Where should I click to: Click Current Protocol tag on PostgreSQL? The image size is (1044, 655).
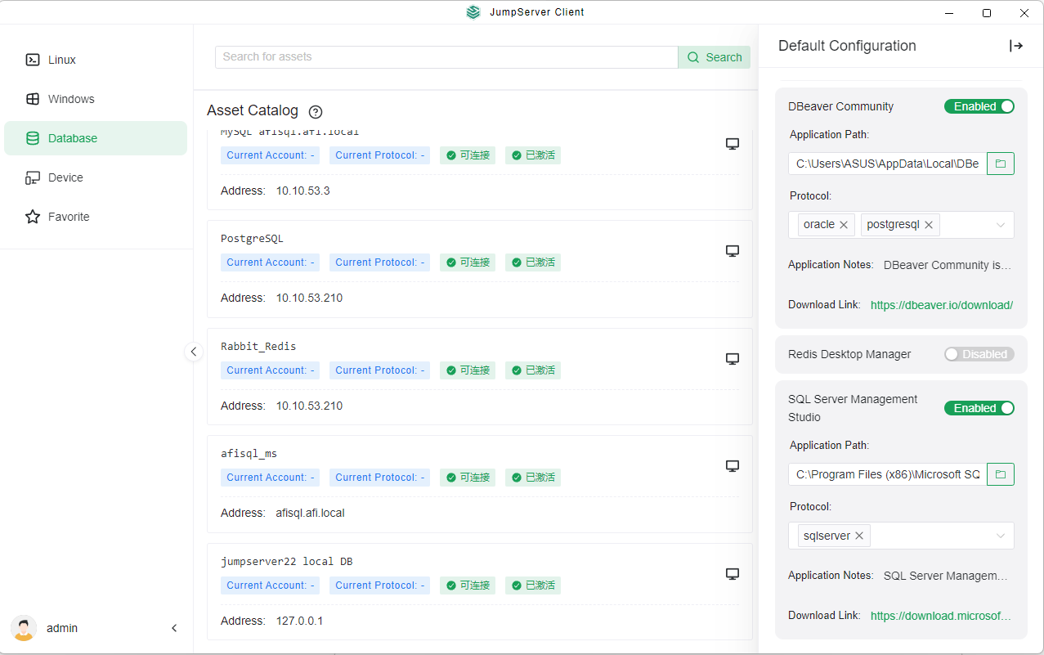click(380, 262)
